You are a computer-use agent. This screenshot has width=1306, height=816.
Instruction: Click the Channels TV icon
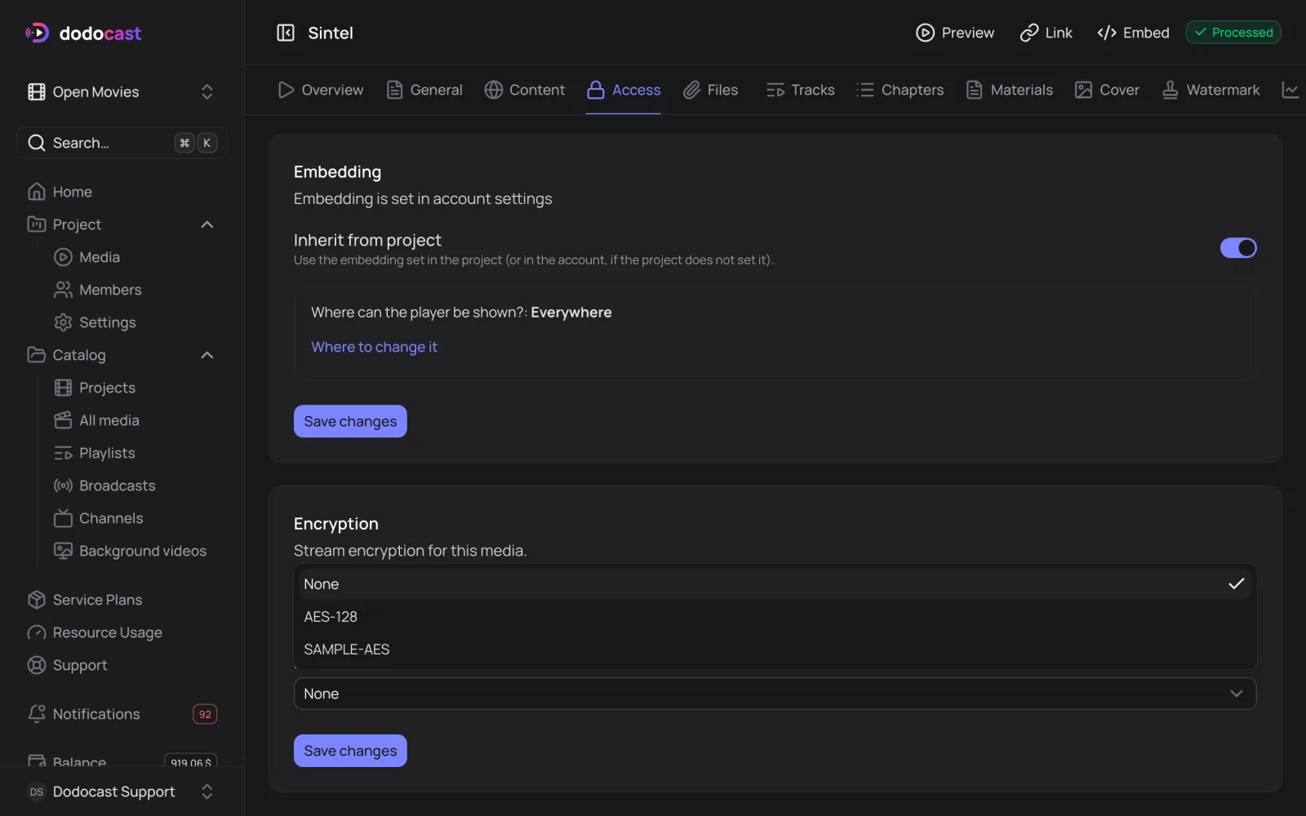[63, 518]
